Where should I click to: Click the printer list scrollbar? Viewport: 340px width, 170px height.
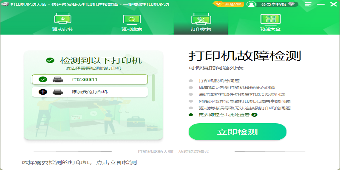pos(153,88)
